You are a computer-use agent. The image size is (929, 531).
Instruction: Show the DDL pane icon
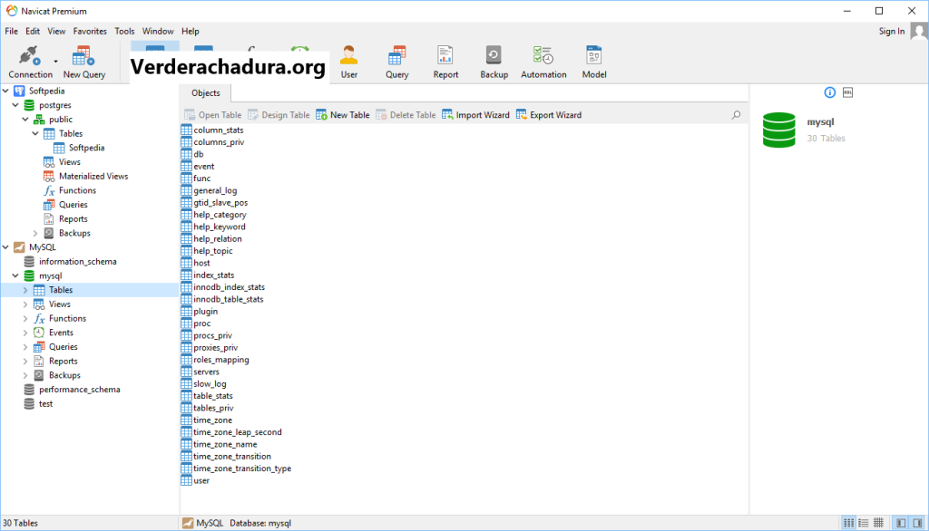tap(848, 92)
